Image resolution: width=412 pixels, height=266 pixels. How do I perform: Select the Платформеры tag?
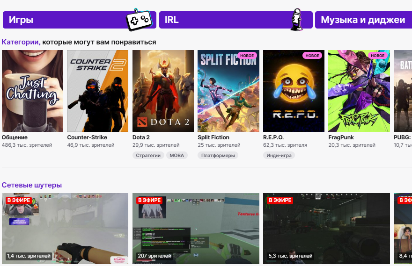(218, 155)
